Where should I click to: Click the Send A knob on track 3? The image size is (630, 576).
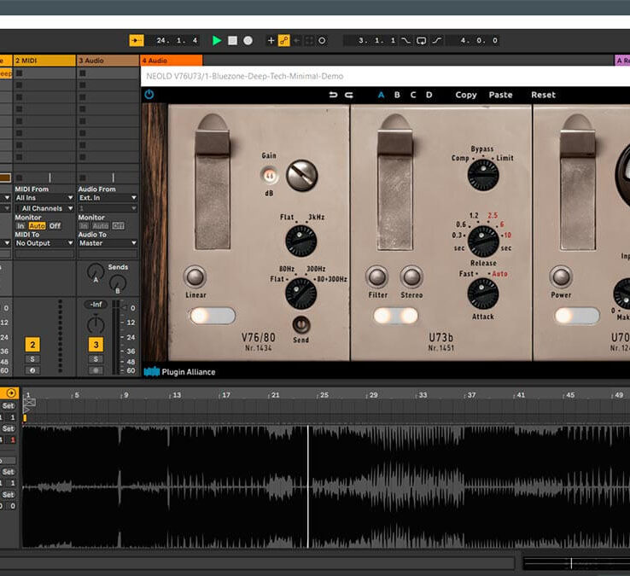click(96, 273)
